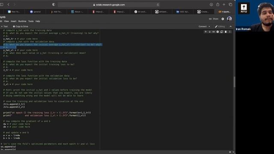
Task: Focus the colab.research.google.com address bar
Action: pyautogui.click(x=108, y=5)
